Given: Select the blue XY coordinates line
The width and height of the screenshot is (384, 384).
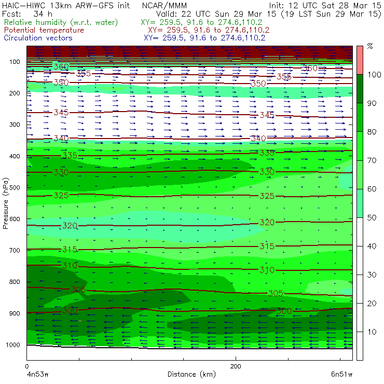Looking at the screenshot, I should (204, 38).
